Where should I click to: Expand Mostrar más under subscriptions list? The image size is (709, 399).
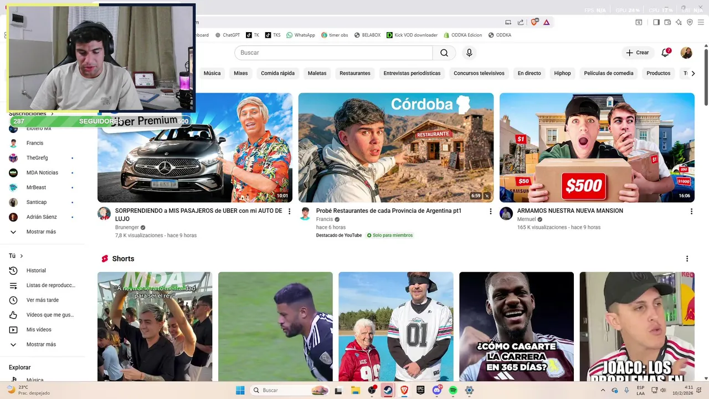(x=42, y=232)
